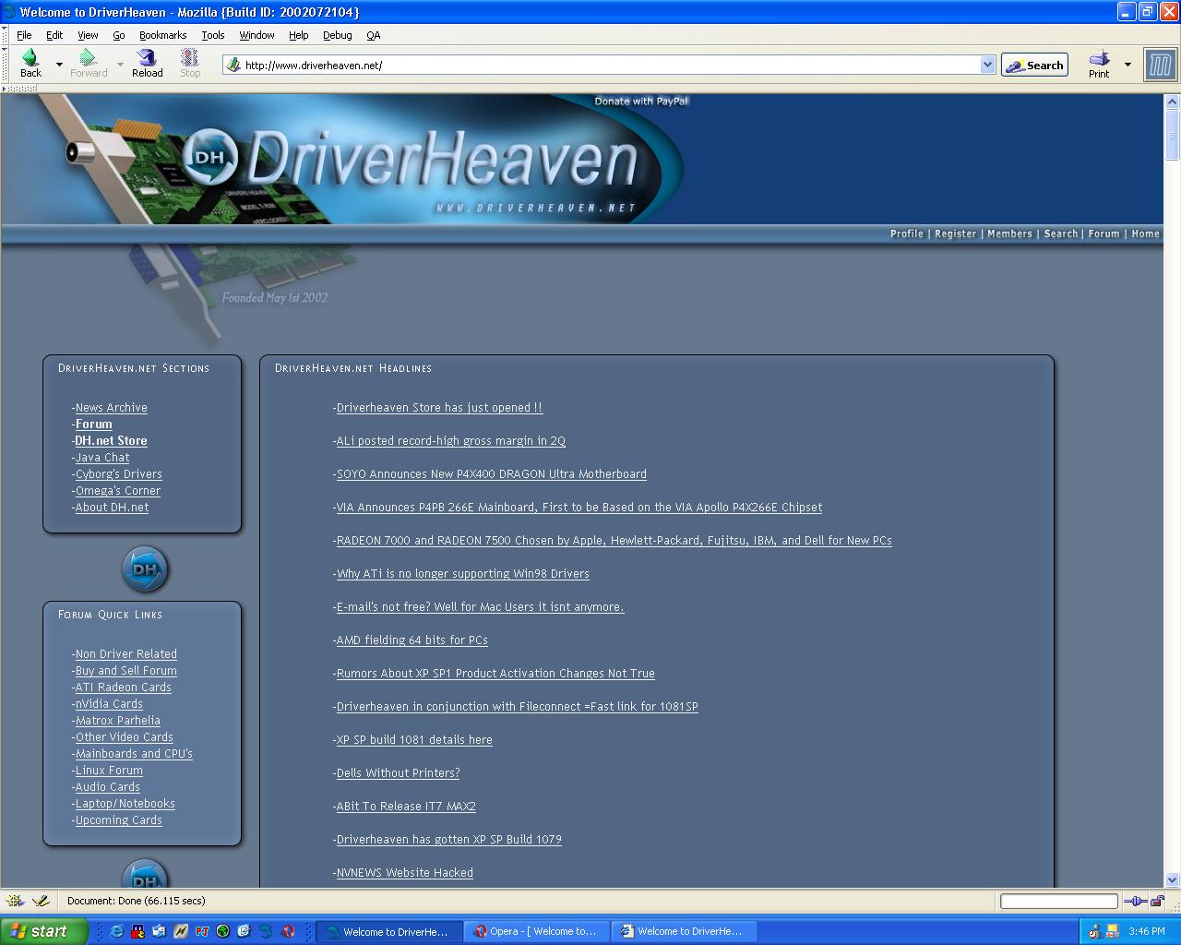1181x945 pixels.
Task: Open headline 'AMD fielding 64 bits for PCs'
Action: tap(412, 640)
